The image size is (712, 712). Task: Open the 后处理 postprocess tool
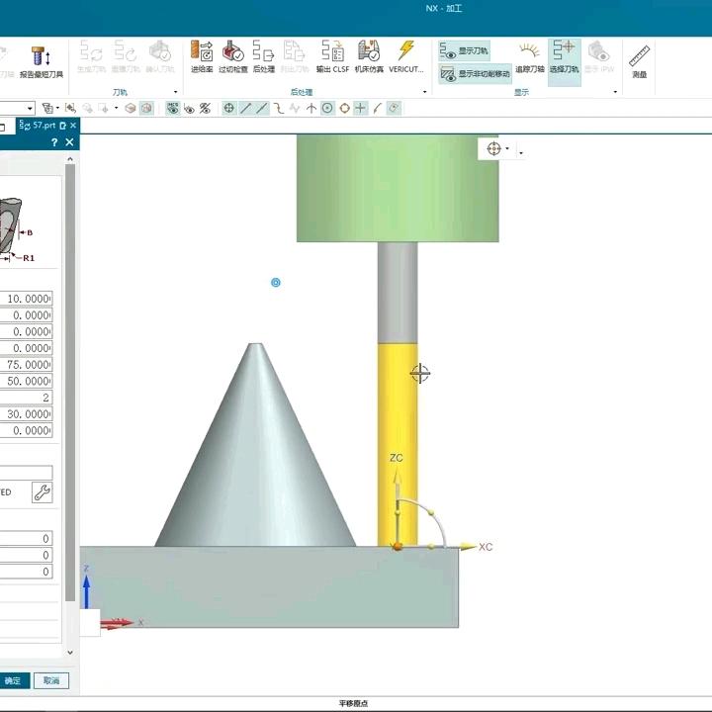tap(263, 56)
